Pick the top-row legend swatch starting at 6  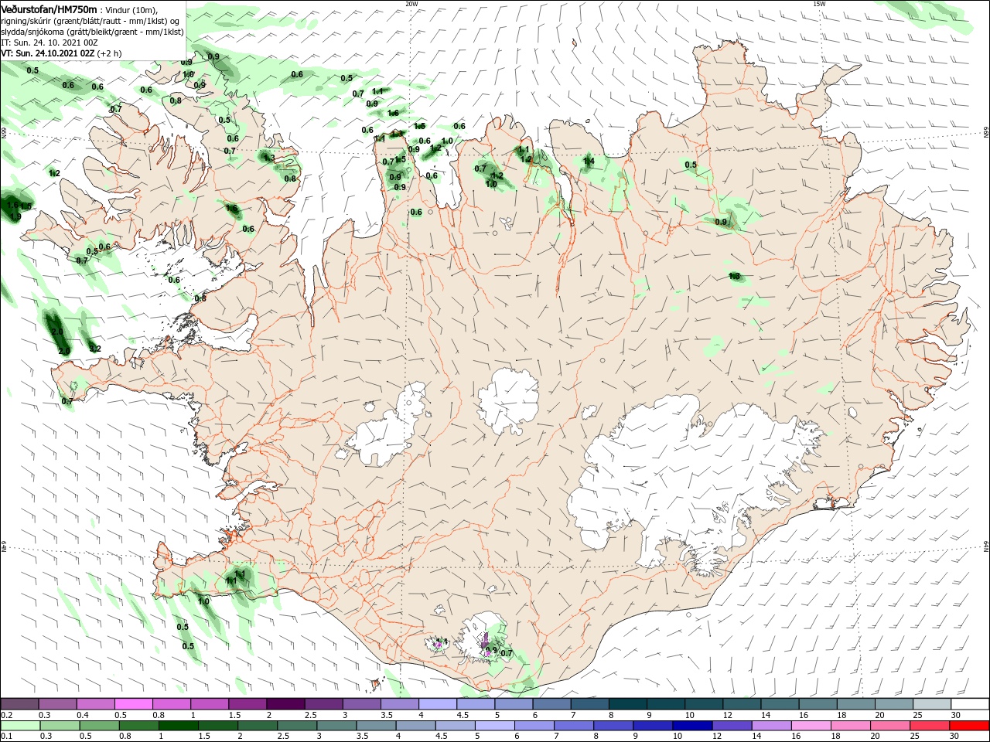click(x=552, y=704)
